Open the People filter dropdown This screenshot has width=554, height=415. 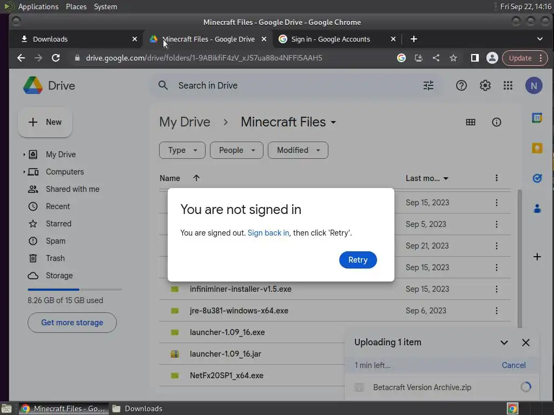click(236, 150)
